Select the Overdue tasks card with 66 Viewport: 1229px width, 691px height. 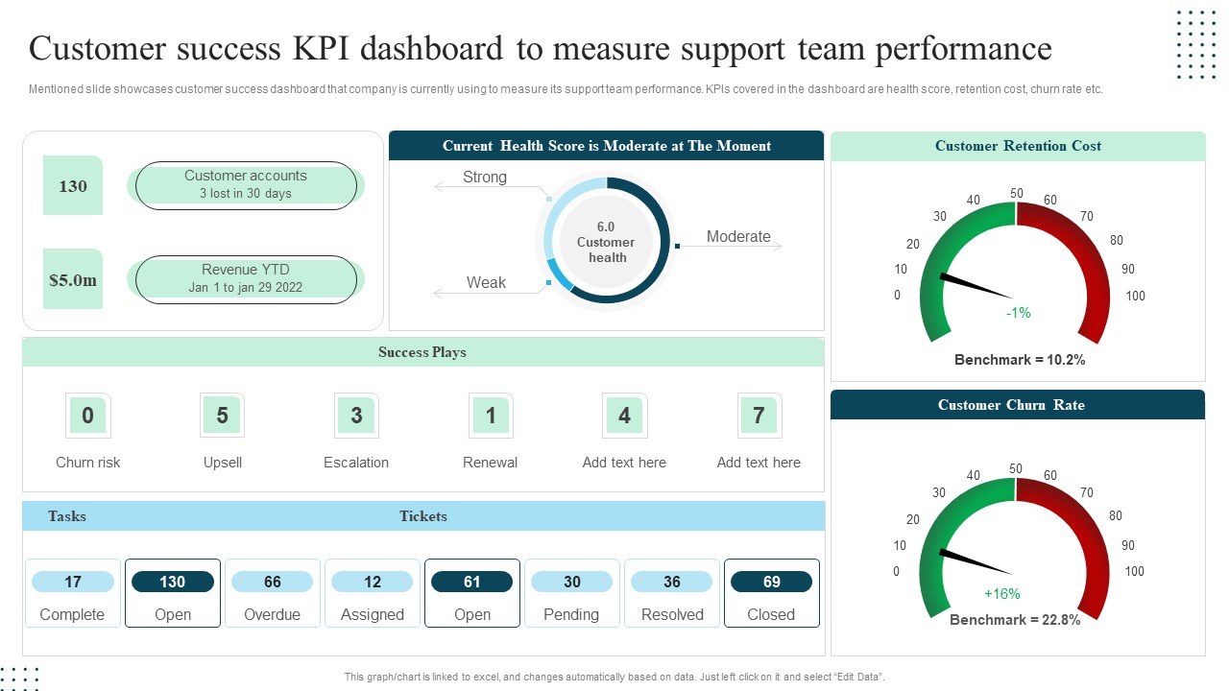273,593
